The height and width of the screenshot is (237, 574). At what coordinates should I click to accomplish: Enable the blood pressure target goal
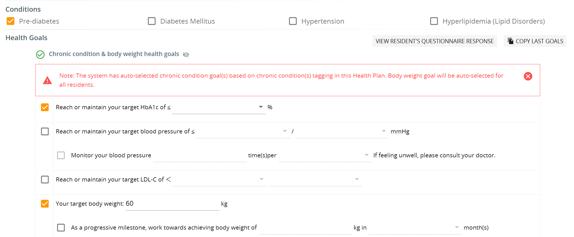[45, 131]
